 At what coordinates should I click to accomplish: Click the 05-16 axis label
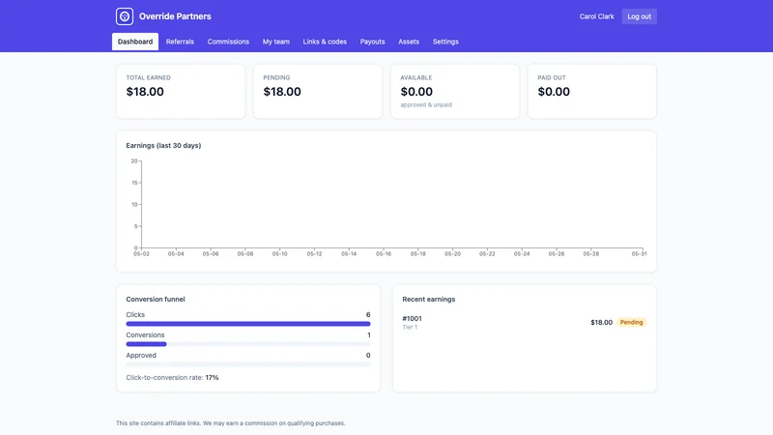click(383, 253)
